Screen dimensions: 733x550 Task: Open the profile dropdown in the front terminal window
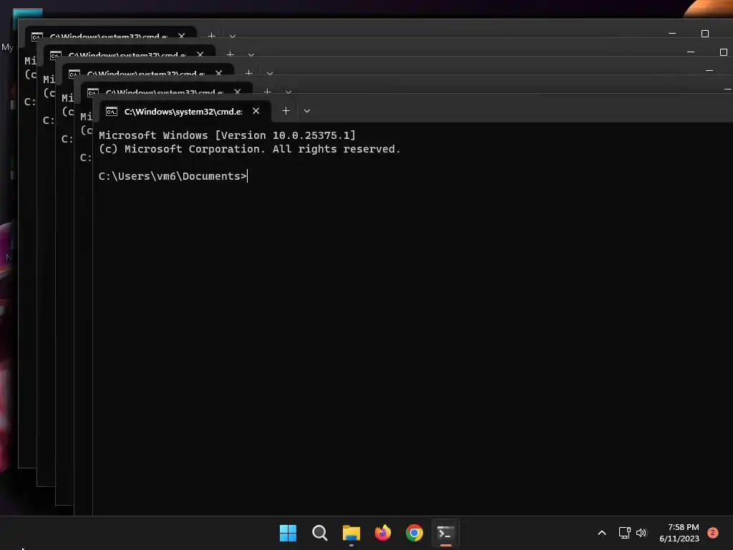306,111
